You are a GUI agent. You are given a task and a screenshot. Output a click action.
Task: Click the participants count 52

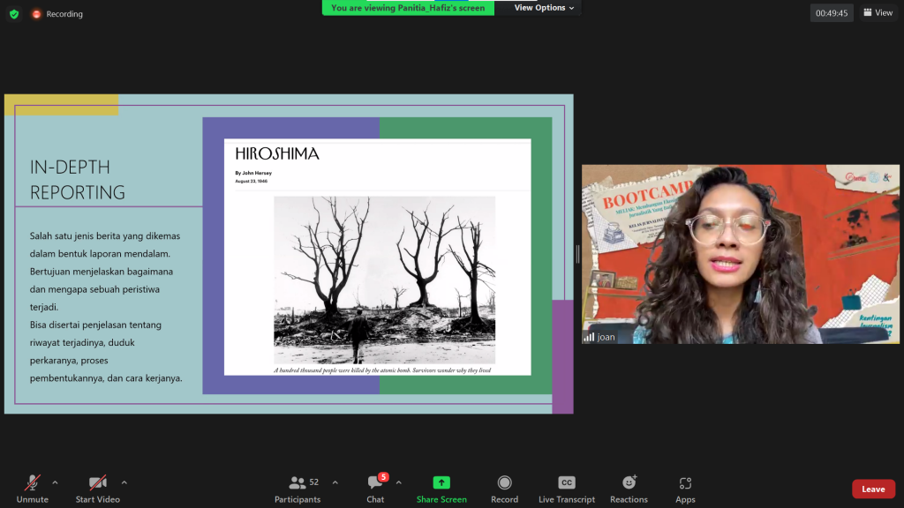(x=313, y=482)
